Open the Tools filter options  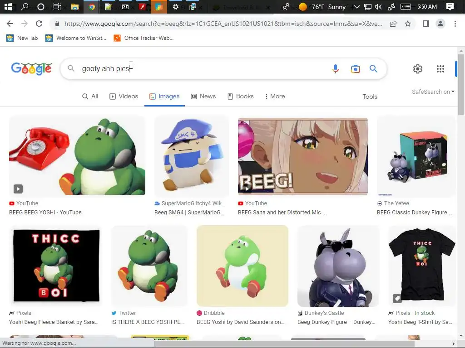[370, 97]
